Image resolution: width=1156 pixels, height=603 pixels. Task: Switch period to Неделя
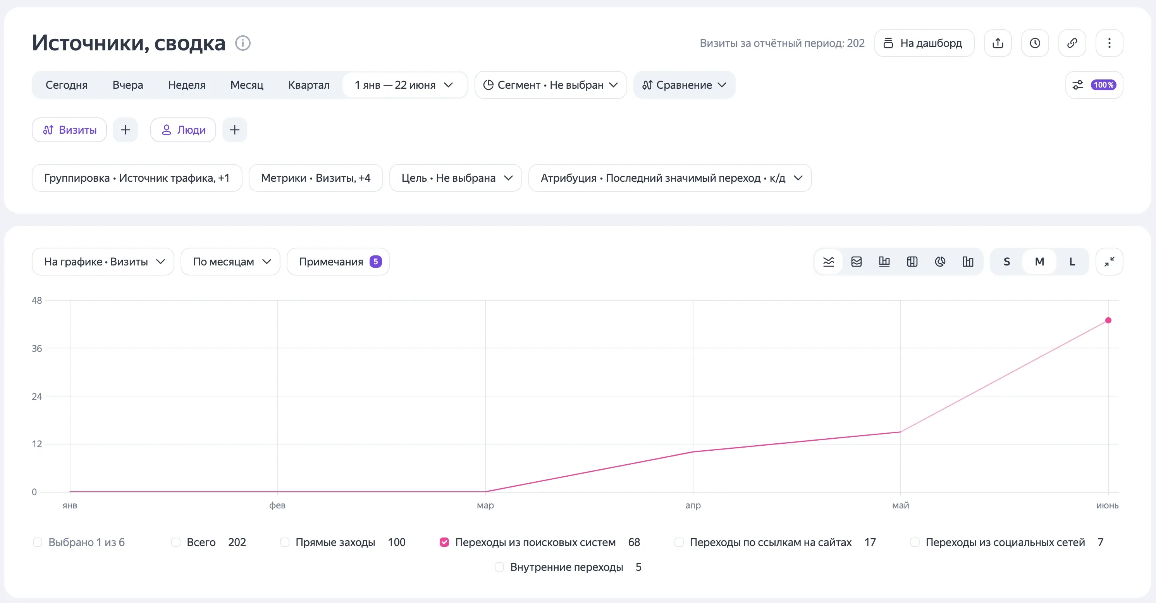click(187, 85)
